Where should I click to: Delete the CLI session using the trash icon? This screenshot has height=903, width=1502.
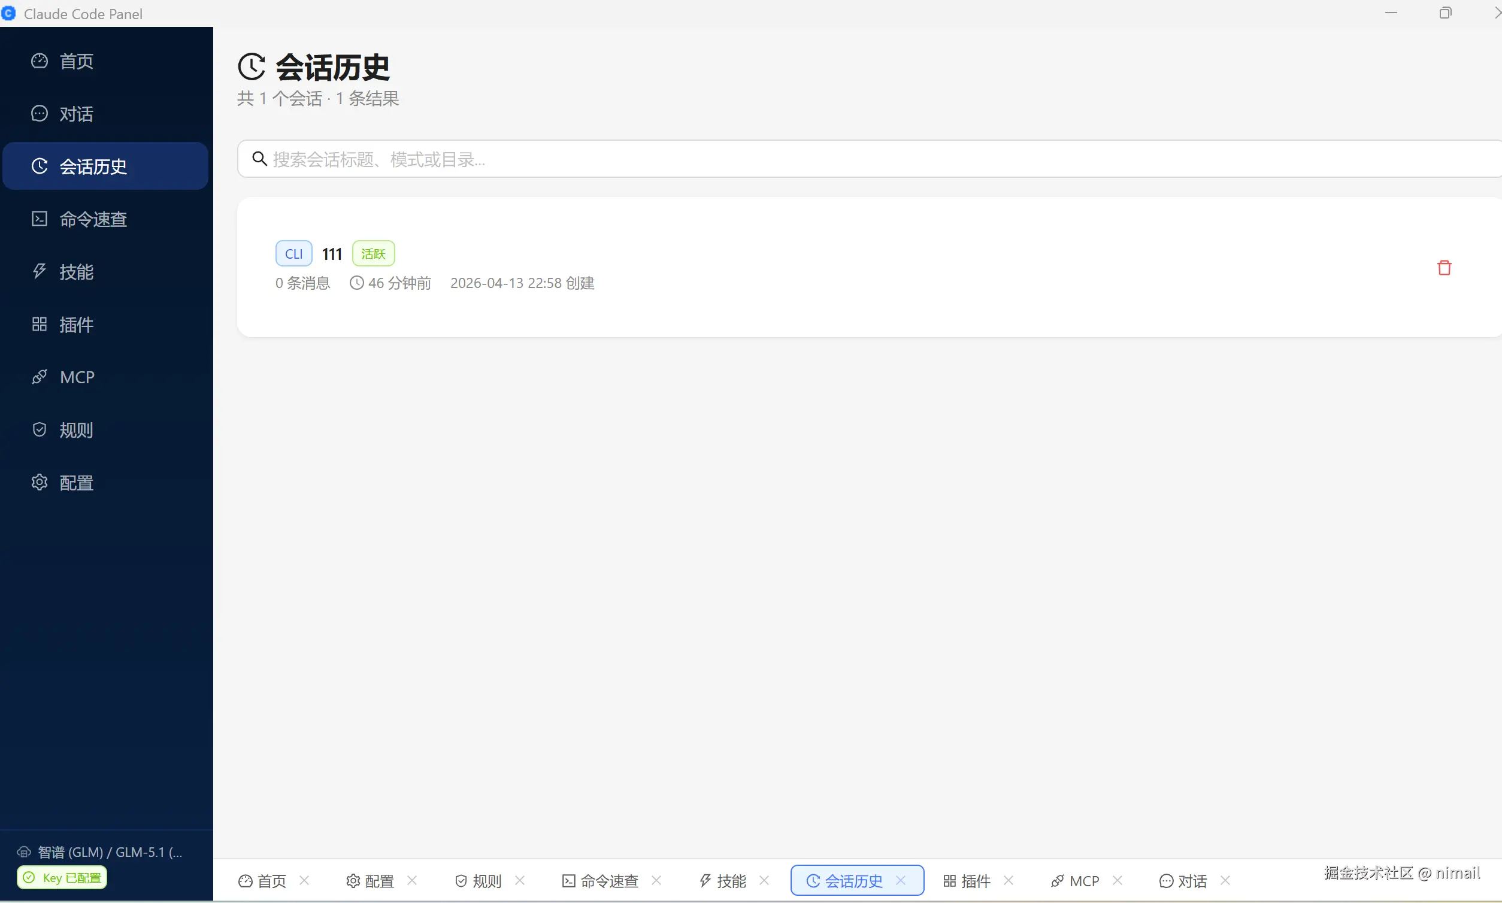[1444, 267]
